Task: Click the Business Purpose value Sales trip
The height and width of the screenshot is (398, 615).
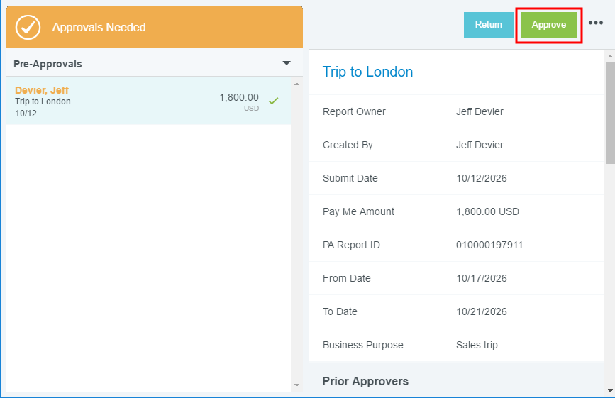Action: [477, 345]
